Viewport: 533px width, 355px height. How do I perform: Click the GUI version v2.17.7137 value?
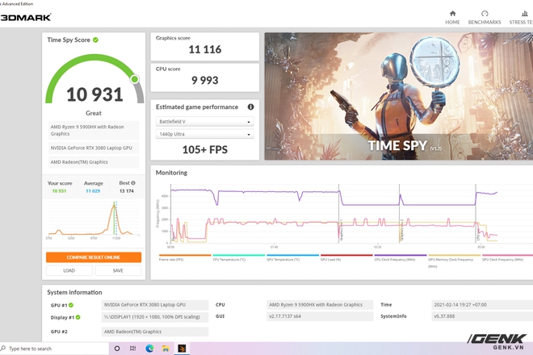320,316
